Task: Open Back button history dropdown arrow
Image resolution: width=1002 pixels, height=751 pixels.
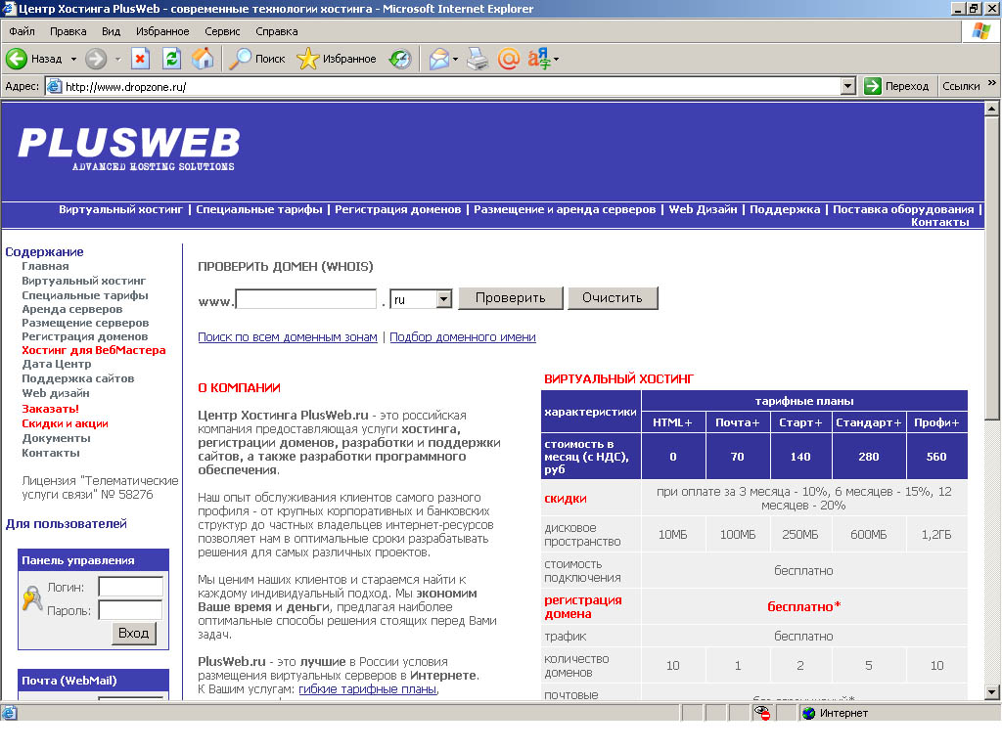Action: point(73,59)
